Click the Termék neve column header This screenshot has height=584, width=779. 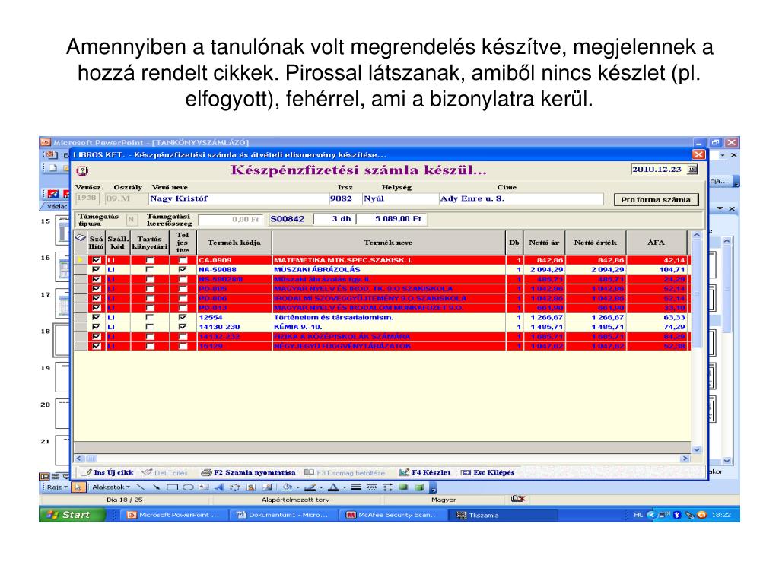point(388,243)
